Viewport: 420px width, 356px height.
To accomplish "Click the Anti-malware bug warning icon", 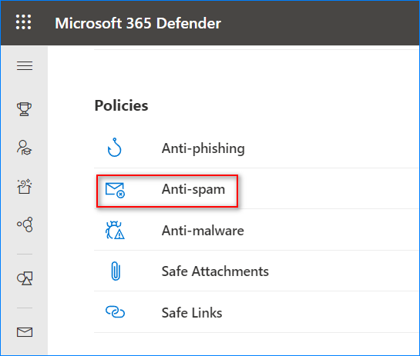I will (115, 231).
